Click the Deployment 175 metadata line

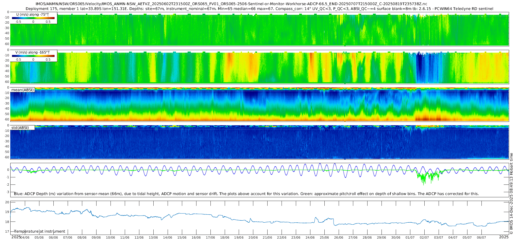[259, 9]
